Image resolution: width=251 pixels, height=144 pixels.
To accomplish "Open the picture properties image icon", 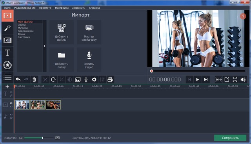I will (78, 79).
